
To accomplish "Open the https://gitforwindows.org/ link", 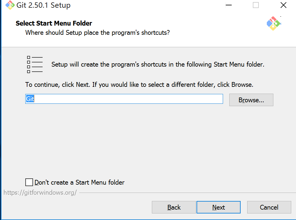I will coord(40,192).
